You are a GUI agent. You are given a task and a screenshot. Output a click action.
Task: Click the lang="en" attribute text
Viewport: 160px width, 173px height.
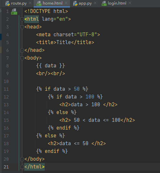coord(55,19)
